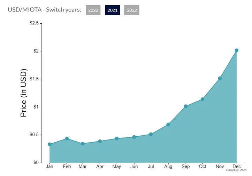The width and height of the screenshot is (252, 176).
Task: Select the November data point marker
Action: 220,78
